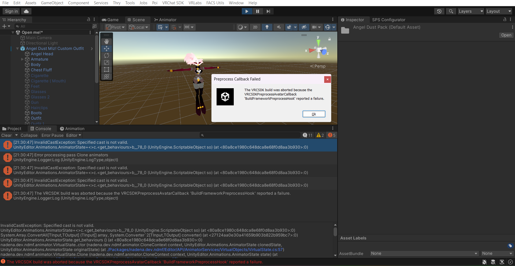Collapse Angel Dust Miz! Custom Outfit
Screen dimensions: 515x266
17,49
